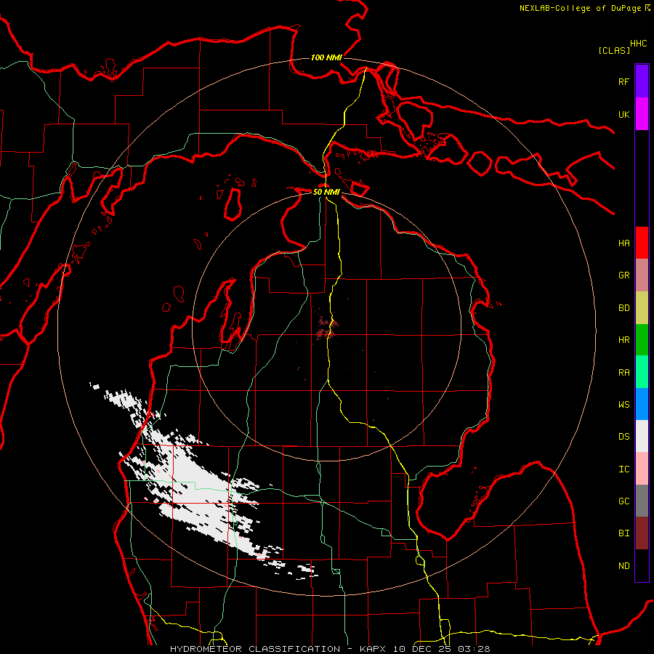Click the UK magenta legend swatch
The width and height of the screenshot is (654, 654).
coord(642,114)
